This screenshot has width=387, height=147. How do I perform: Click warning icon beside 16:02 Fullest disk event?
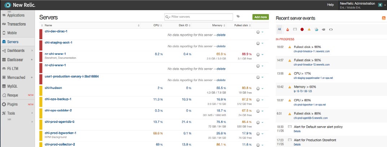(290, 47)
